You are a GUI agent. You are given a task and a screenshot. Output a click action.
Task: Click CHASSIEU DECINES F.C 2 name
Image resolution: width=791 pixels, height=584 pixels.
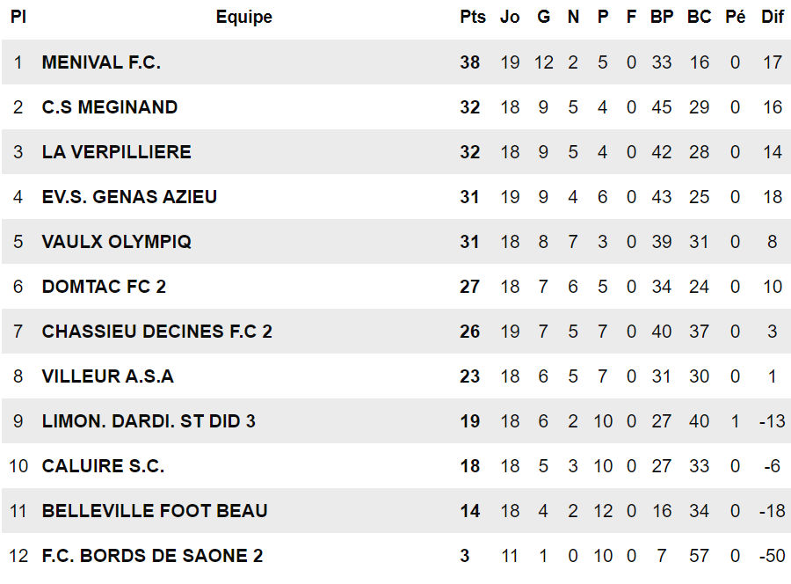click(x=157, y=331)
